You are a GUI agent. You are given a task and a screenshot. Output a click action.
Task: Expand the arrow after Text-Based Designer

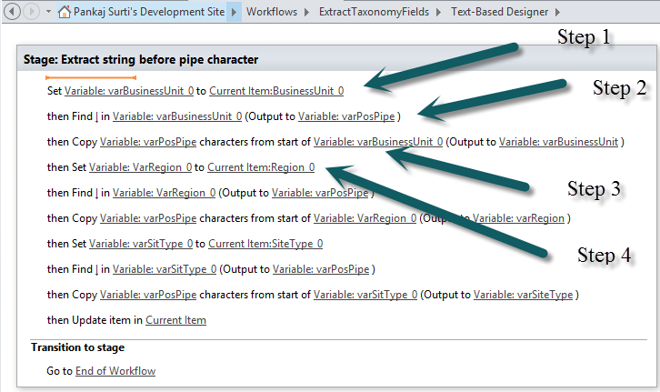pos(556,13)
